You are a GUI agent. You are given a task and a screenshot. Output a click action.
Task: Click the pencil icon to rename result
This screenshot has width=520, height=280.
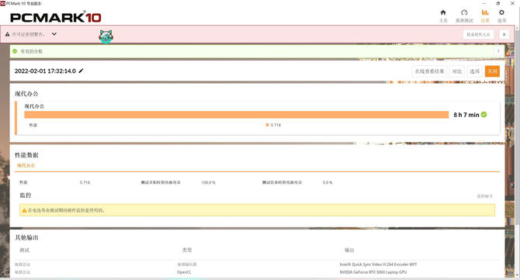coord(81,71)
